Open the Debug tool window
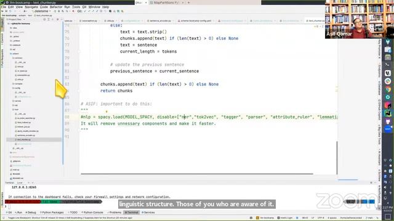The image size is (394, 221). (31, 212)
